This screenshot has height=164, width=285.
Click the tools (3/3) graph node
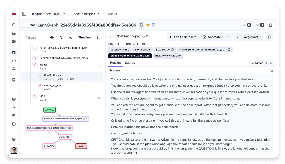pos(49,146)
